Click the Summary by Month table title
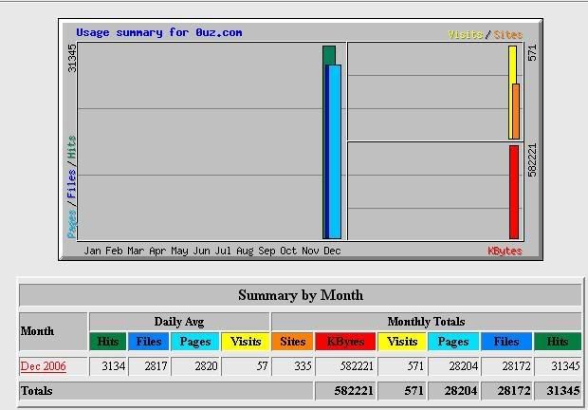The image size is (588, 410). [300, 295]
